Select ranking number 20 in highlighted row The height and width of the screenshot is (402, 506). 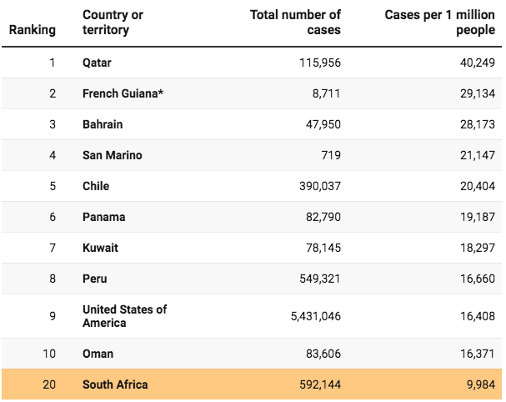tap(49, 384)
